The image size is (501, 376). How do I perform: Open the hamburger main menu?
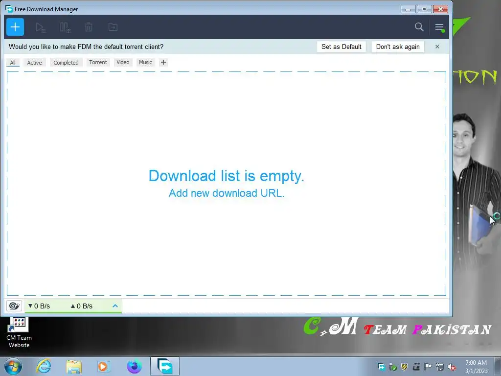point(440,27)
